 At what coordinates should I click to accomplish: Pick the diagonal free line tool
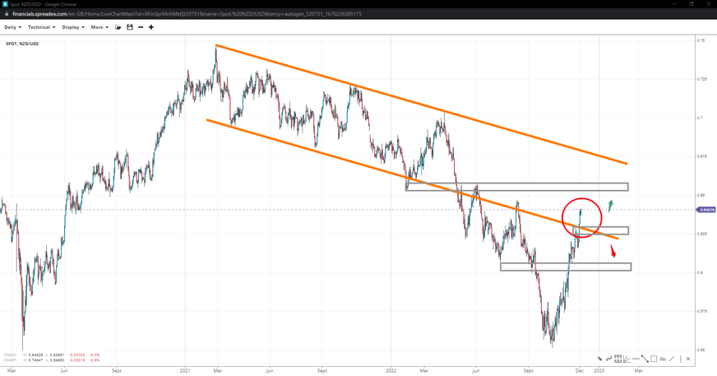(x=672, y=359)
